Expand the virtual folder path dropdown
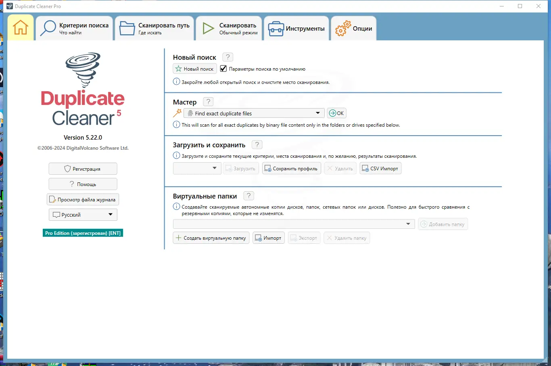This screenshot has width=551, height=366. click(408, 224)
